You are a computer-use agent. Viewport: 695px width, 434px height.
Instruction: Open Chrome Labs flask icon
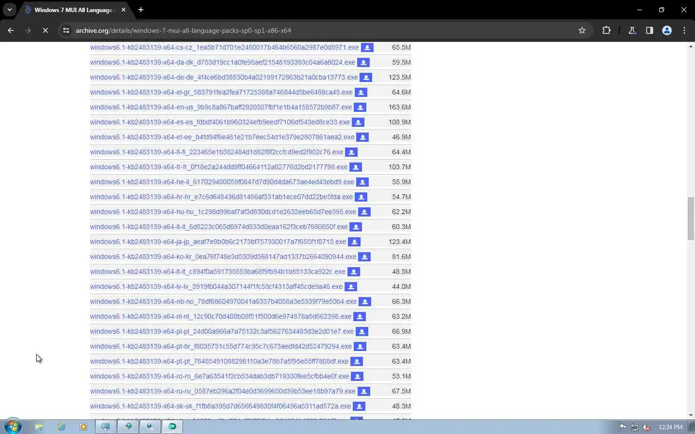click(x=632, y=30)
